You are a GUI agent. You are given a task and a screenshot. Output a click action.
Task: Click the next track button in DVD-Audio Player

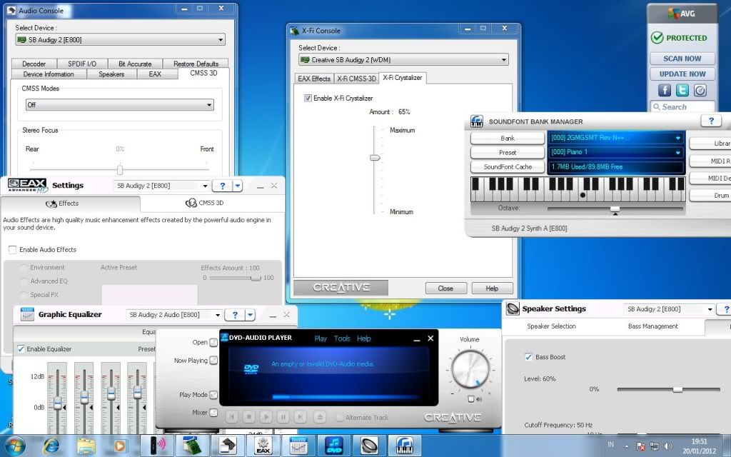click(301, 417)
